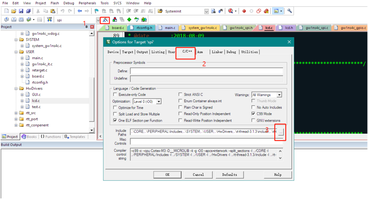Viewport: 368px width, 199px height.
Task: Insert a bookmark with the flag icon
Action: tap(96, 11)
